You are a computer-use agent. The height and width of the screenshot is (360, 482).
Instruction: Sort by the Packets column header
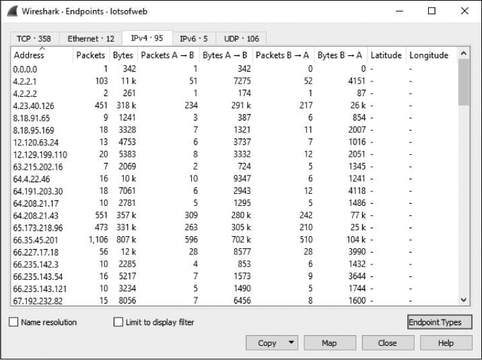(91, 55)
